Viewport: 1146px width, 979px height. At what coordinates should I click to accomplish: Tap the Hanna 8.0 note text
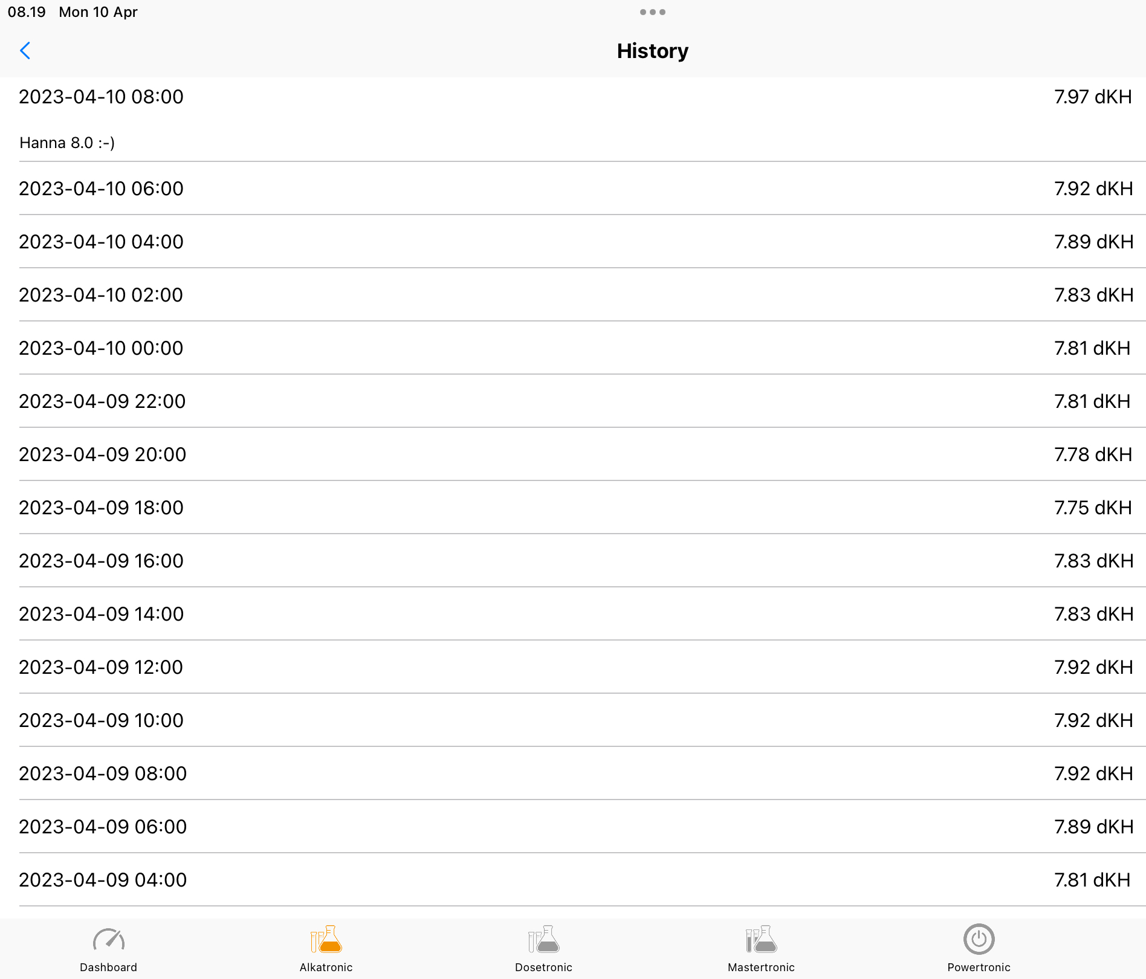click(67, 143)
